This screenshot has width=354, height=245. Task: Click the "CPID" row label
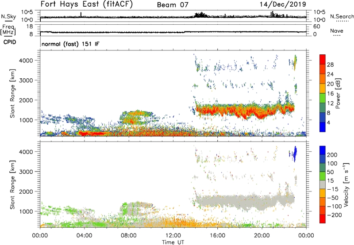(10, 42)
